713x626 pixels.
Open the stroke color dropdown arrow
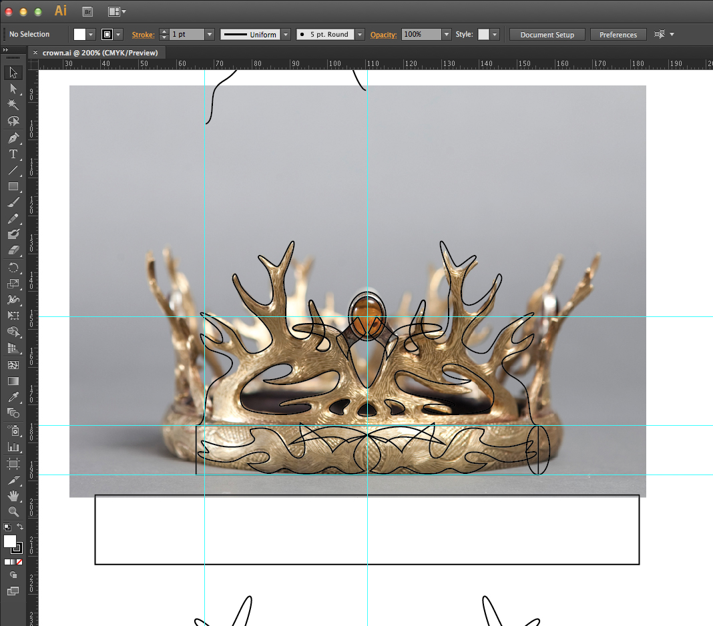click(118, 35)
